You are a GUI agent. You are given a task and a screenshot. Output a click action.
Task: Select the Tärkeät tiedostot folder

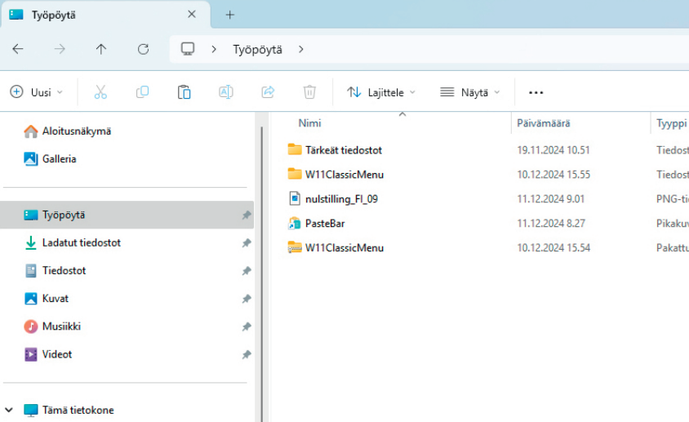[x=343, y=150]
